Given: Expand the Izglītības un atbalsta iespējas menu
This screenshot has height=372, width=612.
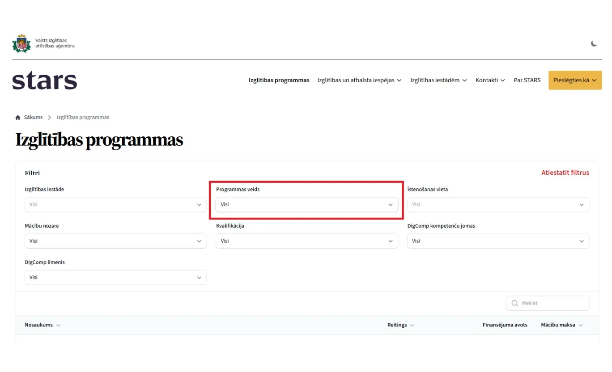Looking at the screenshot, I should point(359,80).
